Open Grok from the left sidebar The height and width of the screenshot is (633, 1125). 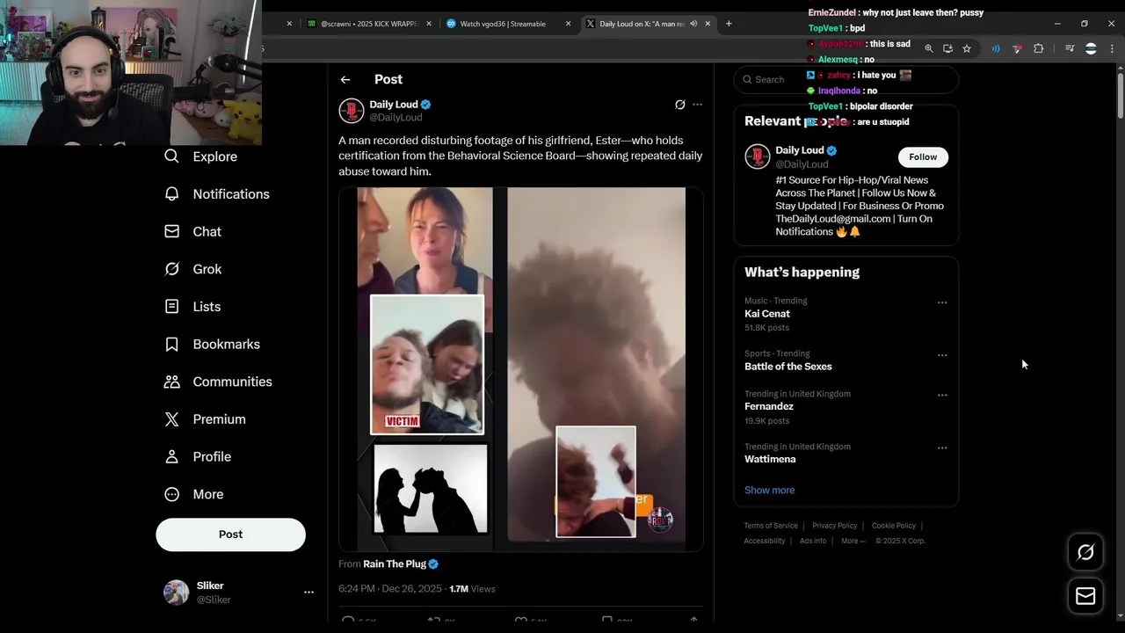click(192, 269)
